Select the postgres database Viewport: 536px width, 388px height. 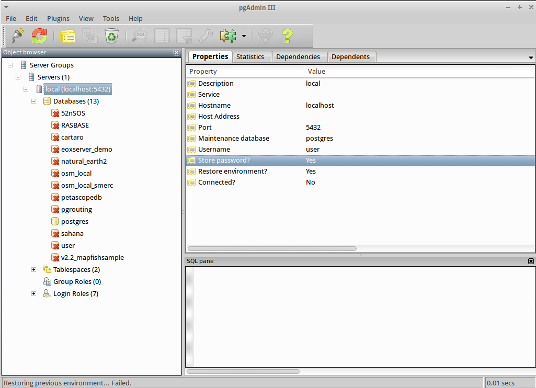[75, 222]
